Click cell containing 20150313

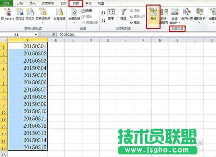pyautogui.click(x=28, y=132)
